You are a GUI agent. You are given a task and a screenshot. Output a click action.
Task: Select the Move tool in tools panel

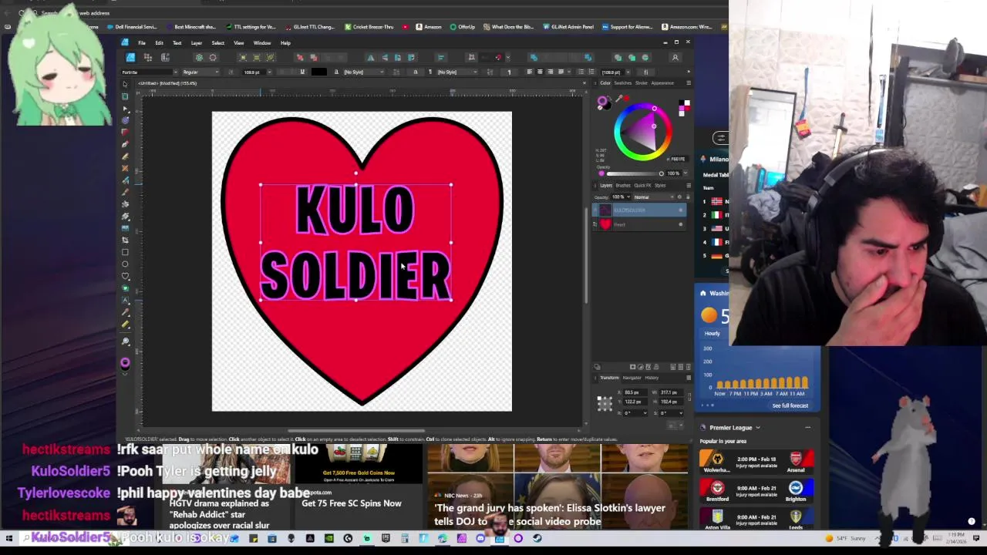click(125, 84)
